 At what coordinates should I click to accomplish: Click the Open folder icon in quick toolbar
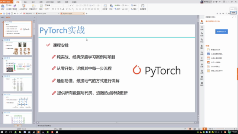(1, 13)
